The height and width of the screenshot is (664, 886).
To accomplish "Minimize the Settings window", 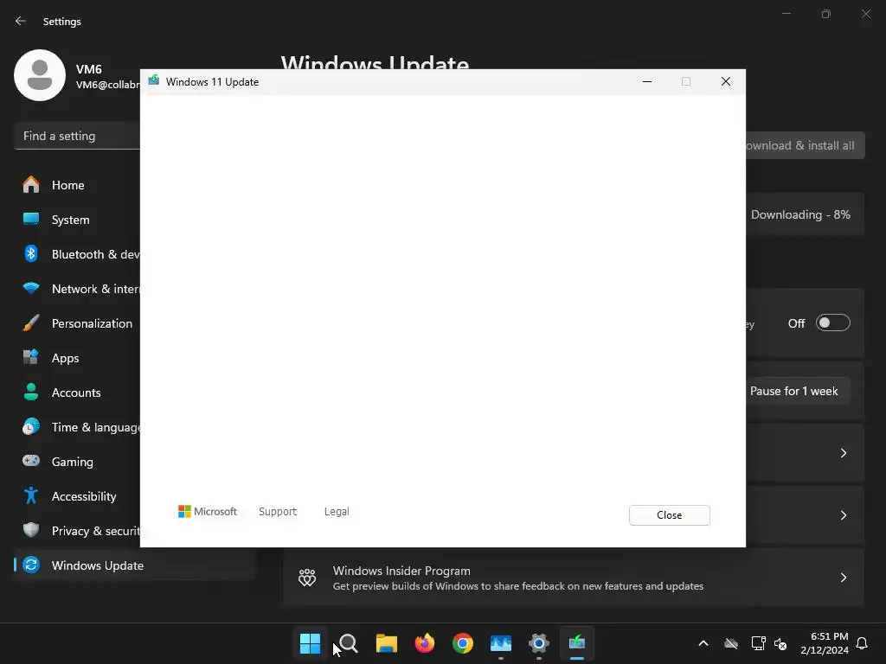I will point(786,14).
